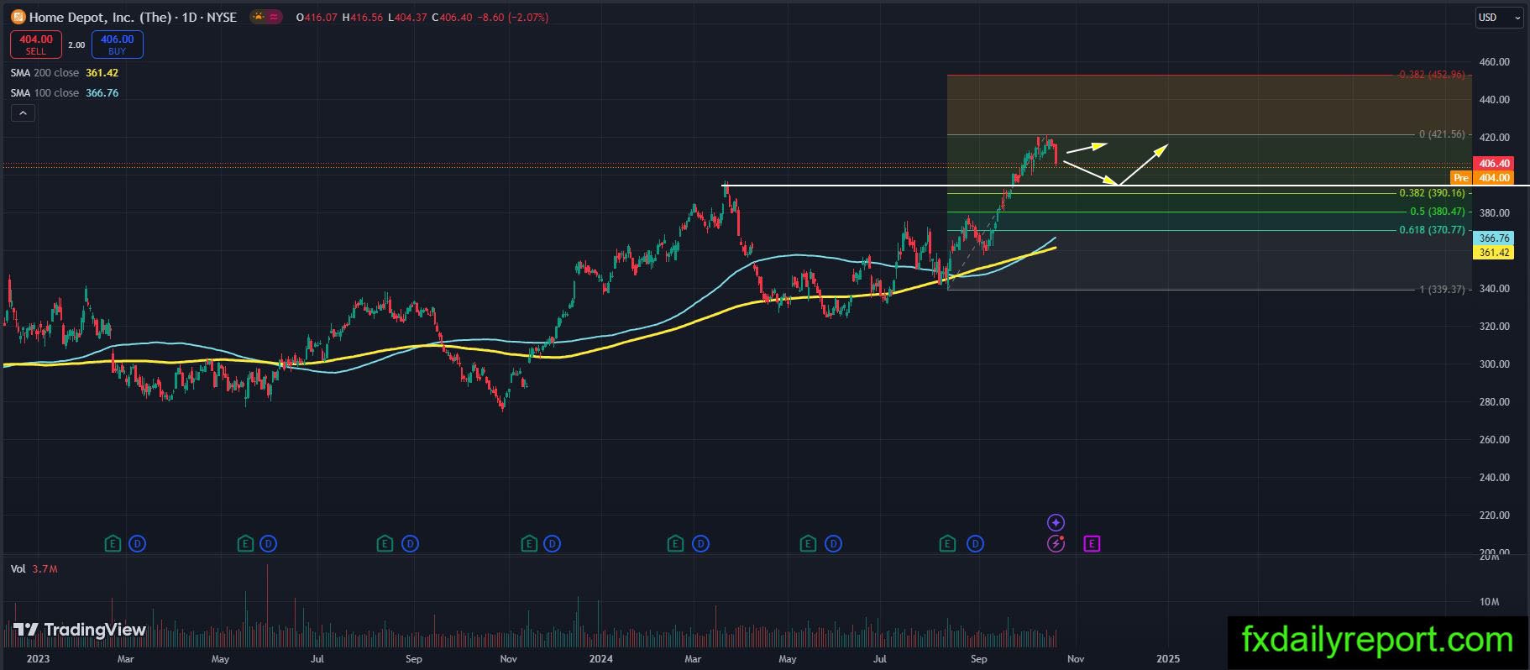This screenshot has width=1530, height=670.
Task: Click the Home Depot symbol logo
Action: click(x=18, y=17)
